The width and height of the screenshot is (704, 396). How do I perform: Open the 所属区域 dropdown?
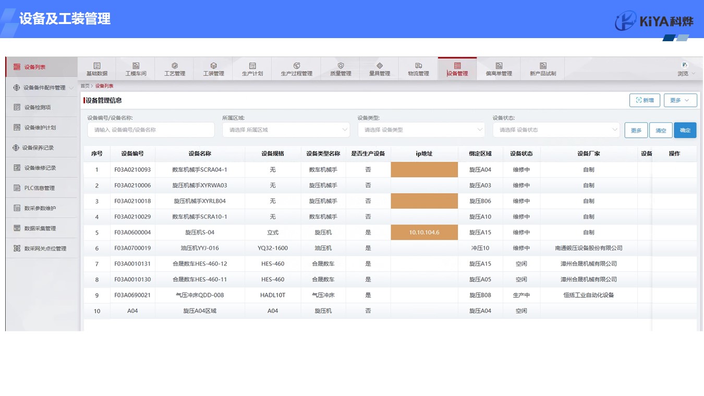tap(286, 130)
